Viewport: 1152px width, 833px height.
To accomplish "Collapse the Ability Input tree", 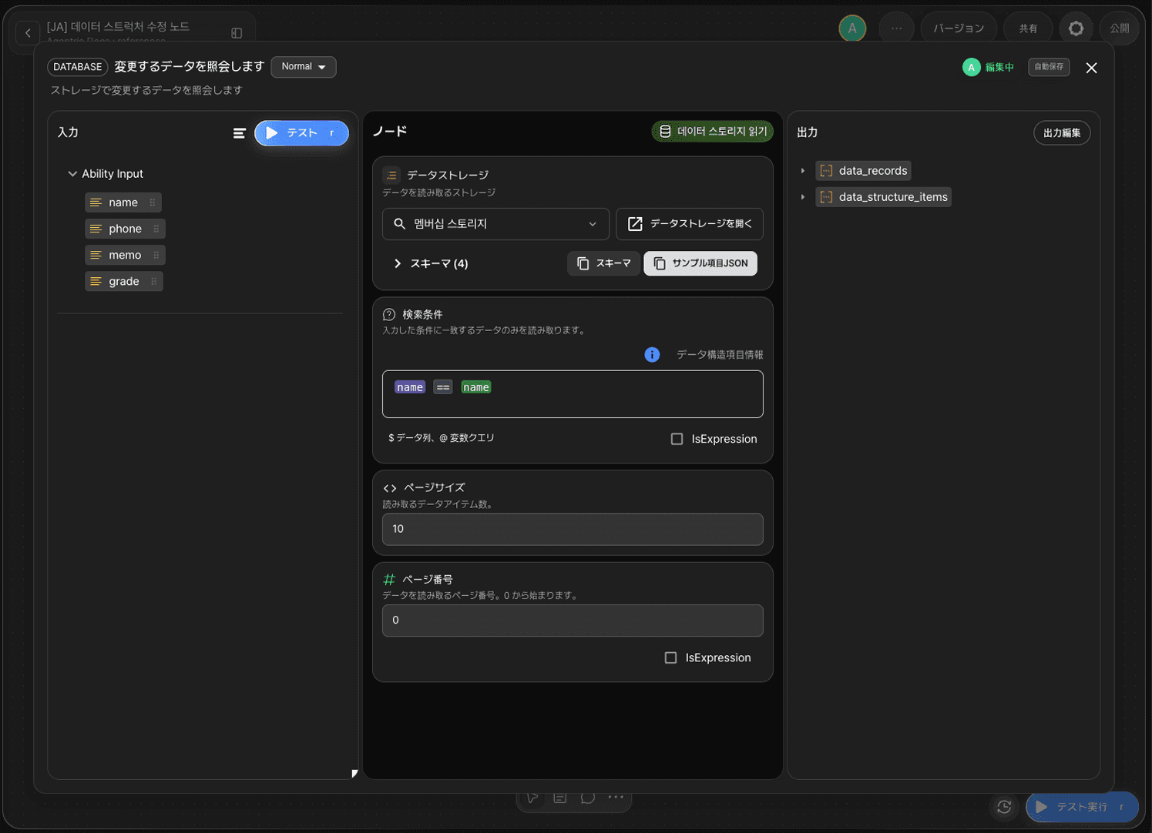I will pos(72,174).
